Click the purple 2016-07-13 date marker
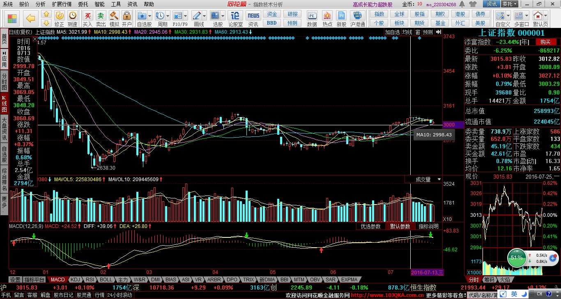Screen dimensions: 561x299 coord(427,272)
